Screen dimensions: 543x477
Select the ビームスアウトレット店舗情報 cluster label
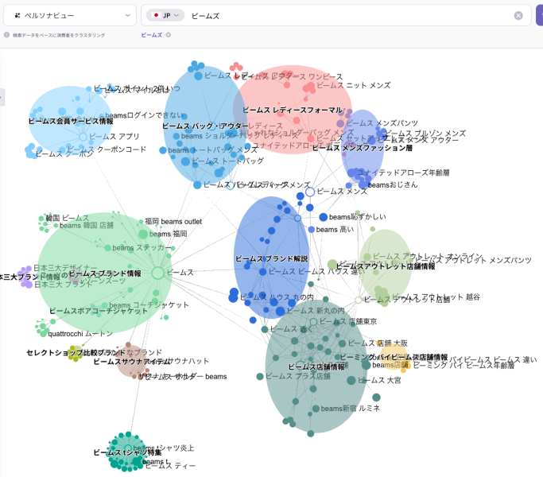coord(386,266)
